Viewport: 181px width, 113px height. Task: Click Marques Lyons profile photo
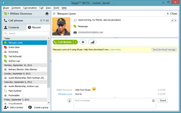[61, 26]
